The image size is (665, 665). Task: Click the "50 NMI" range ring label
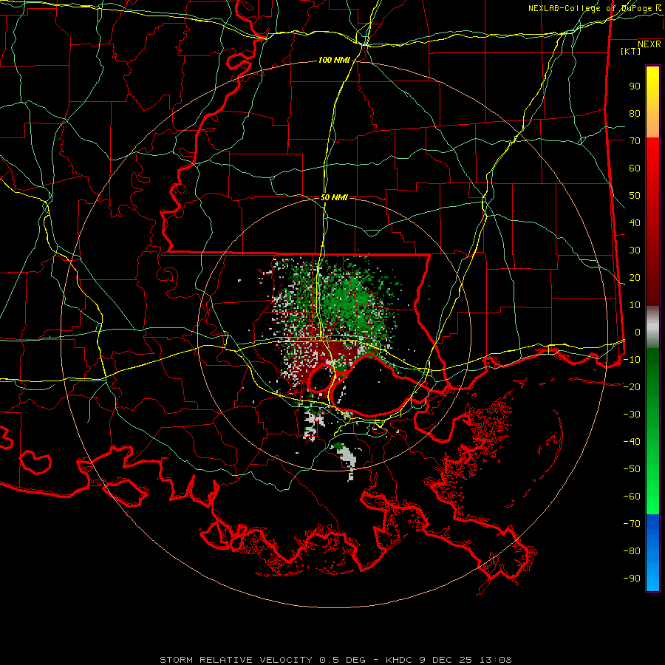pyautogui.click(x=334, y=197)
